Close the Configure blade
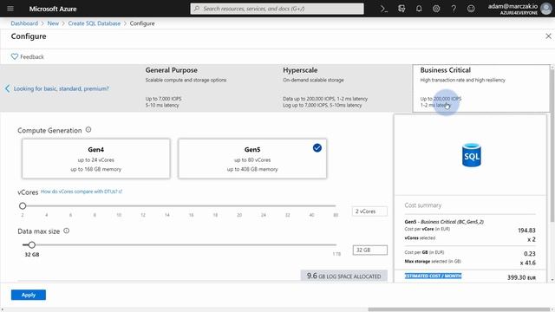Viewport: 555px width, 312px height. (548, 36)
